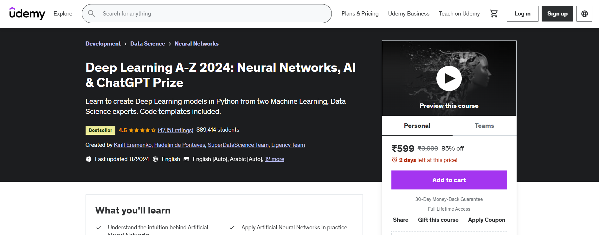Go to Plans & Pricing
This screenshot has height=235, width=599.
(x=360, y=14)
